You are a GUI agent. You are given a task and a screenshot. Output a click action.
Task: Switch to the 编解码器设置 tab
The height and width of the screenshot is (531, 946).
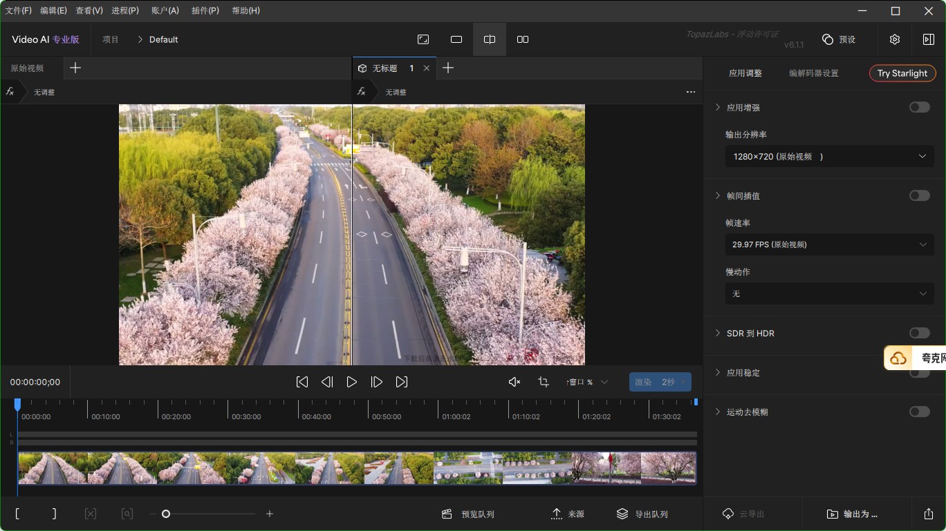click(813, 73)
